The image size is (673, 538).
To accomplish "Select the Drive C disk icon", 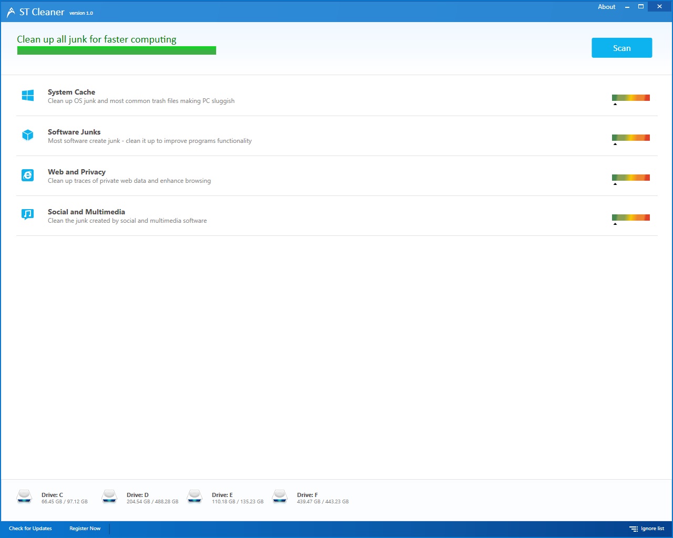I will coord(24,496).
